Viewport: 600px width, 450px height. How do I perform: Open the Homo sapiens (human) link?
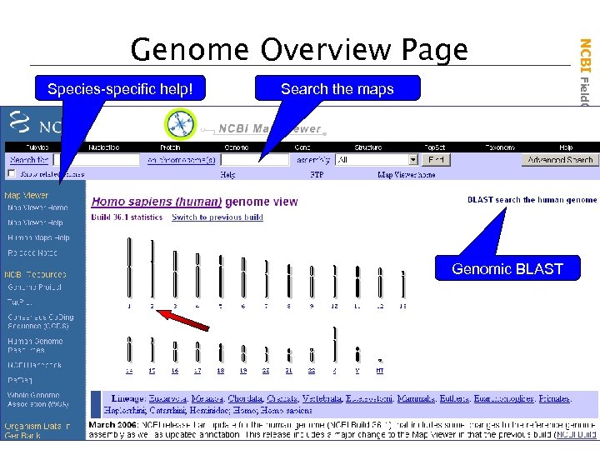tap(157, 202)
